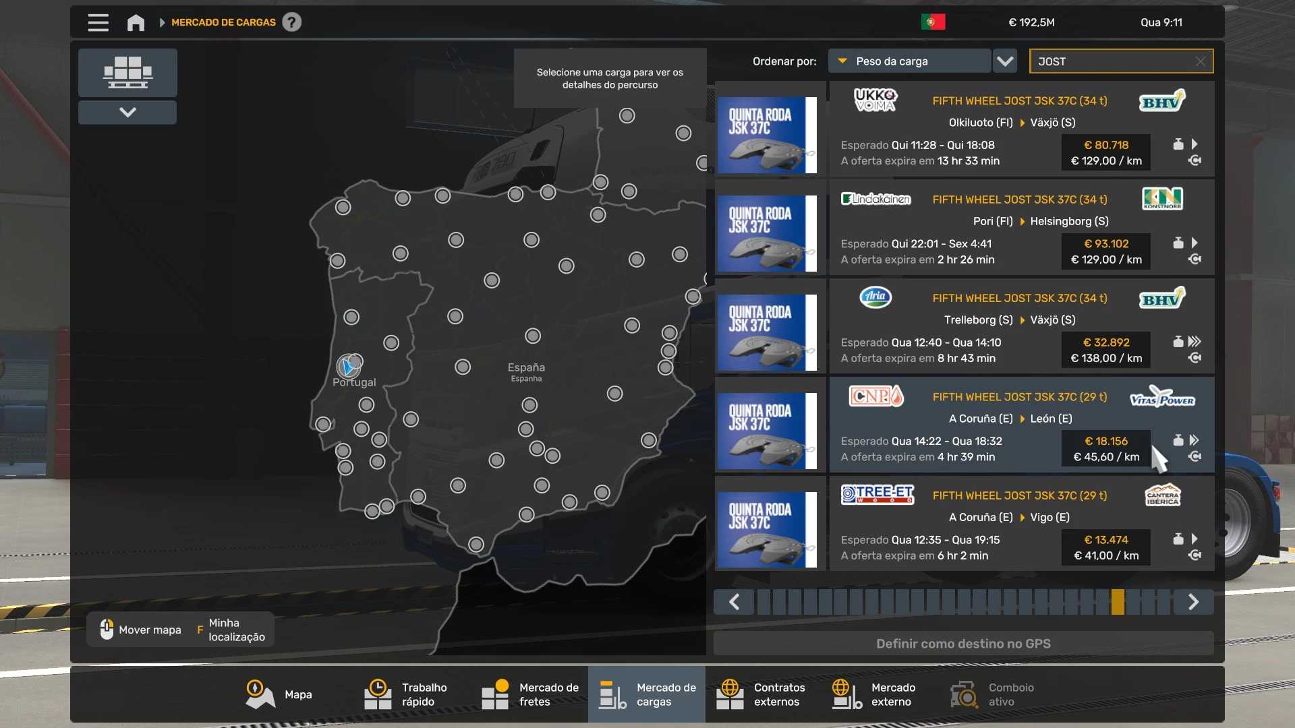Viewport: 1295px width, 728px height.
Task: Click fast-forward arrows icon on Trelleborg job
Action: pyautogui.click(x=1195, y=342)
